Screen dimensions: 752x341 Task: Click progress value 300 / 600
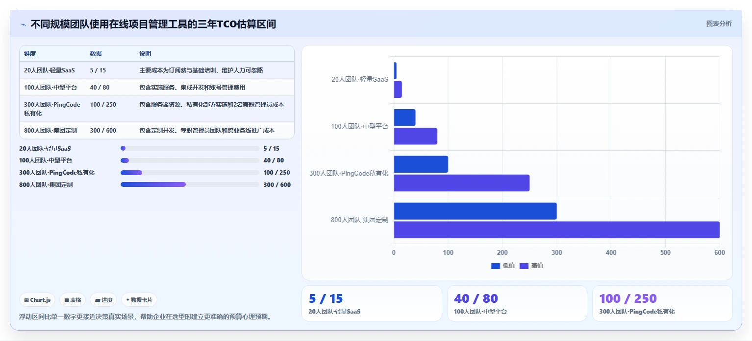click(277, 185)
